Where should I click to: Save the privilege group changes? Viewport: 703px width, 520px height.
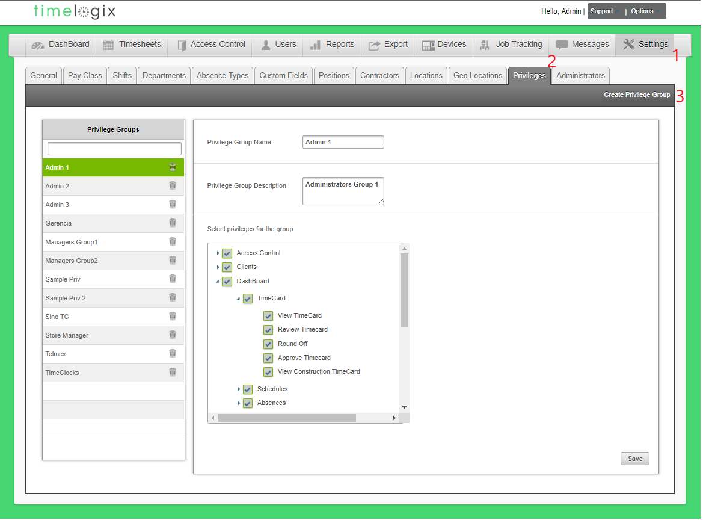(x=635, y=459)
